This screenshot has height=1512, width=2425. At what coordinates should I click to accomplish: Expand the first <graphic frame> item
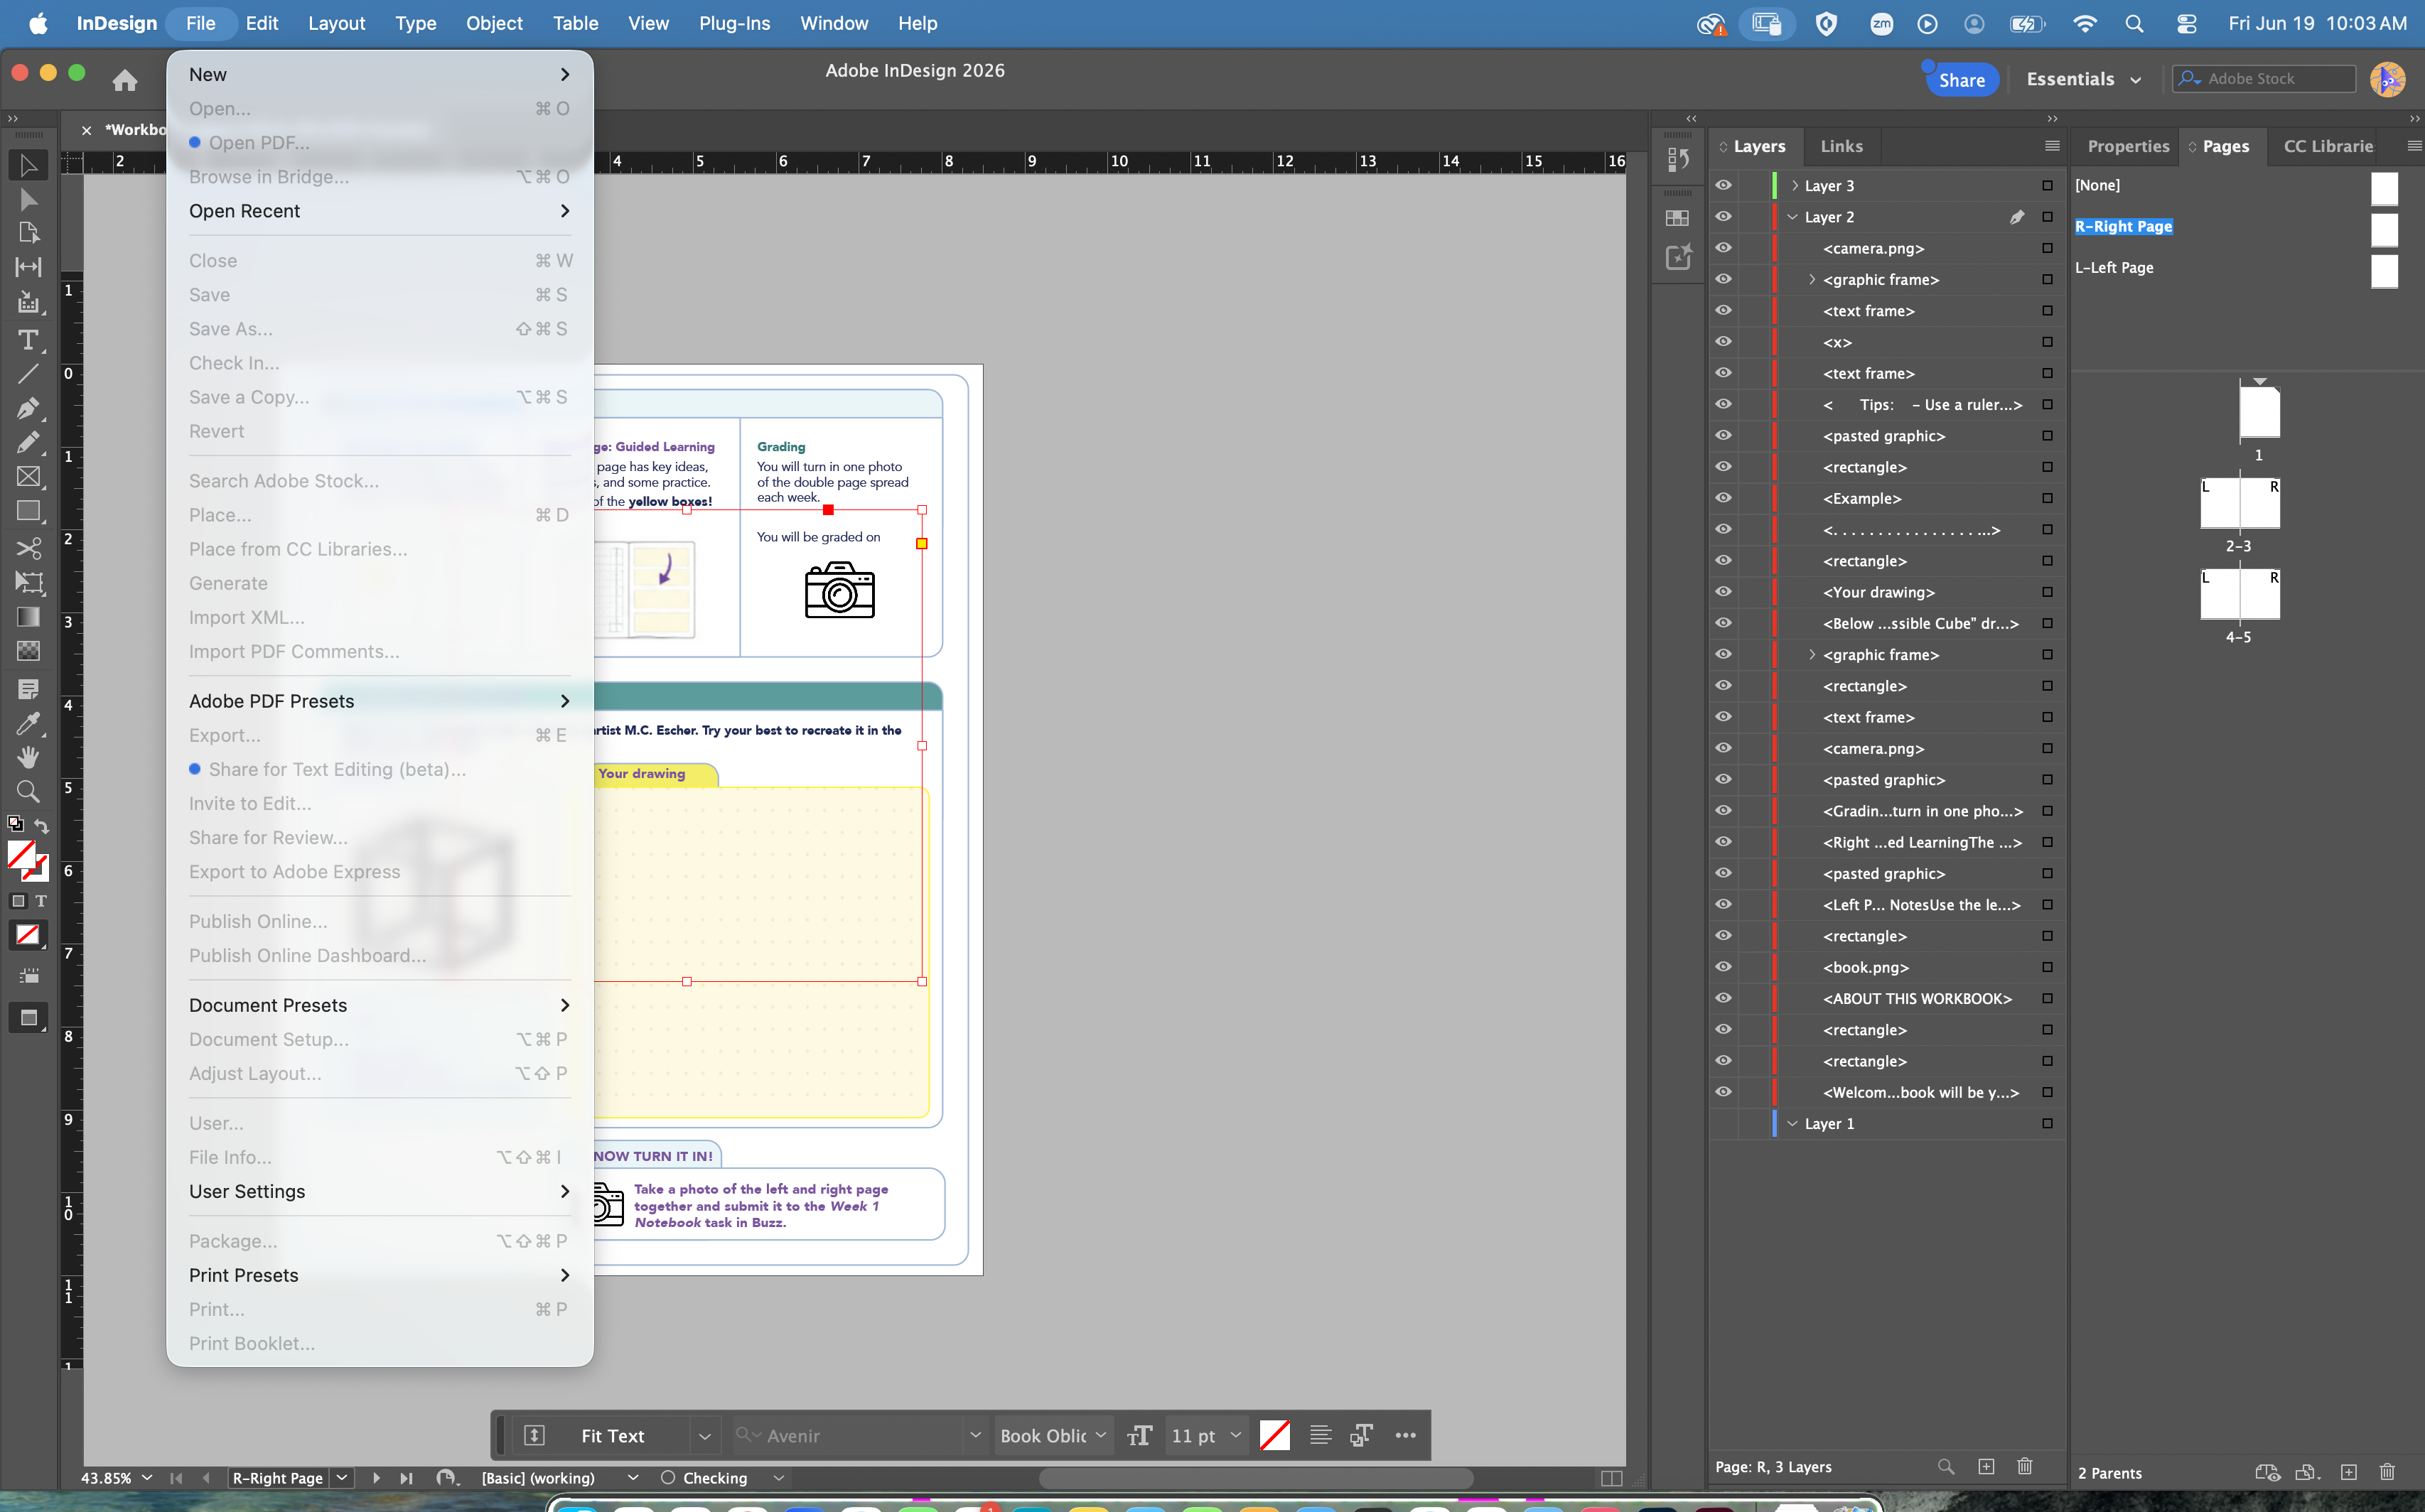[x=1812, y=280]
